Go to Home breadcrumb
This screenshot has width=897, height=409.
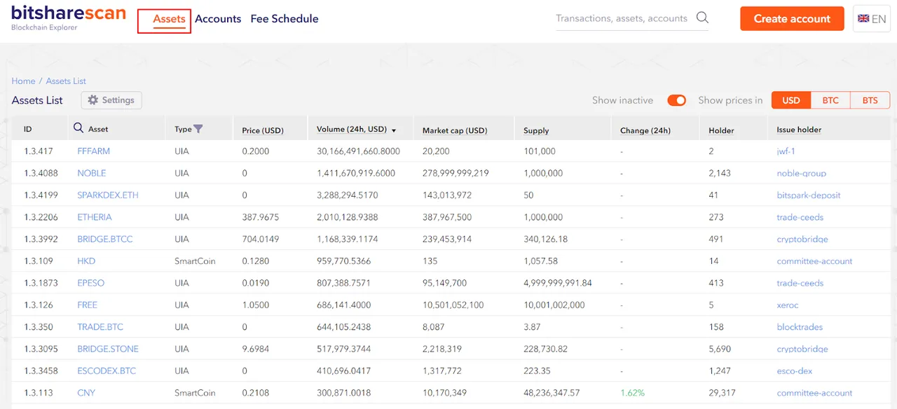[23, 81]
